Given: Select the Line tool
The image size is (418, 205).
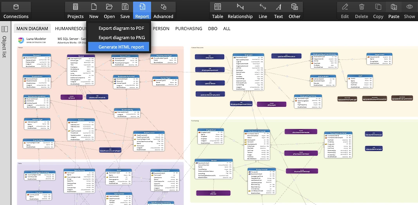Looking at the screenshot, I should [x=263, y=11].
